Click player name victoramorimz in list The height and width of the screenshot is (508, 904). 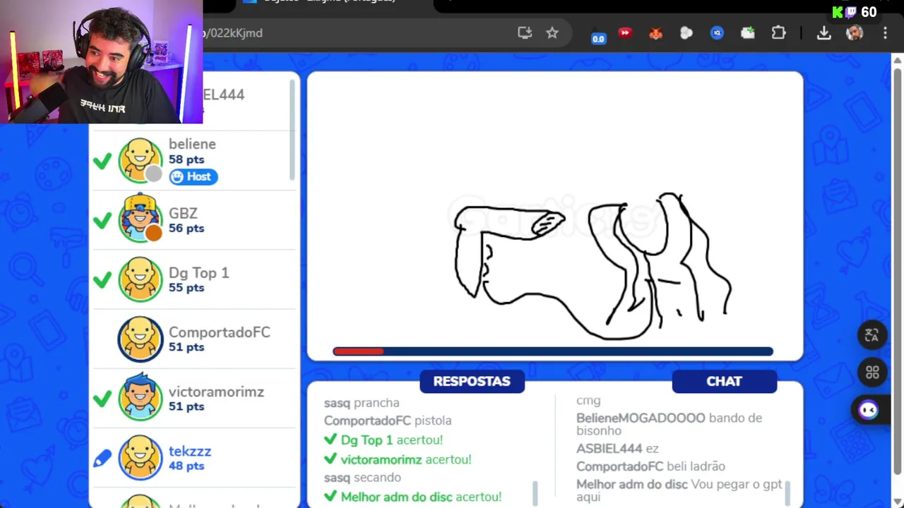[x=216, y=392]
